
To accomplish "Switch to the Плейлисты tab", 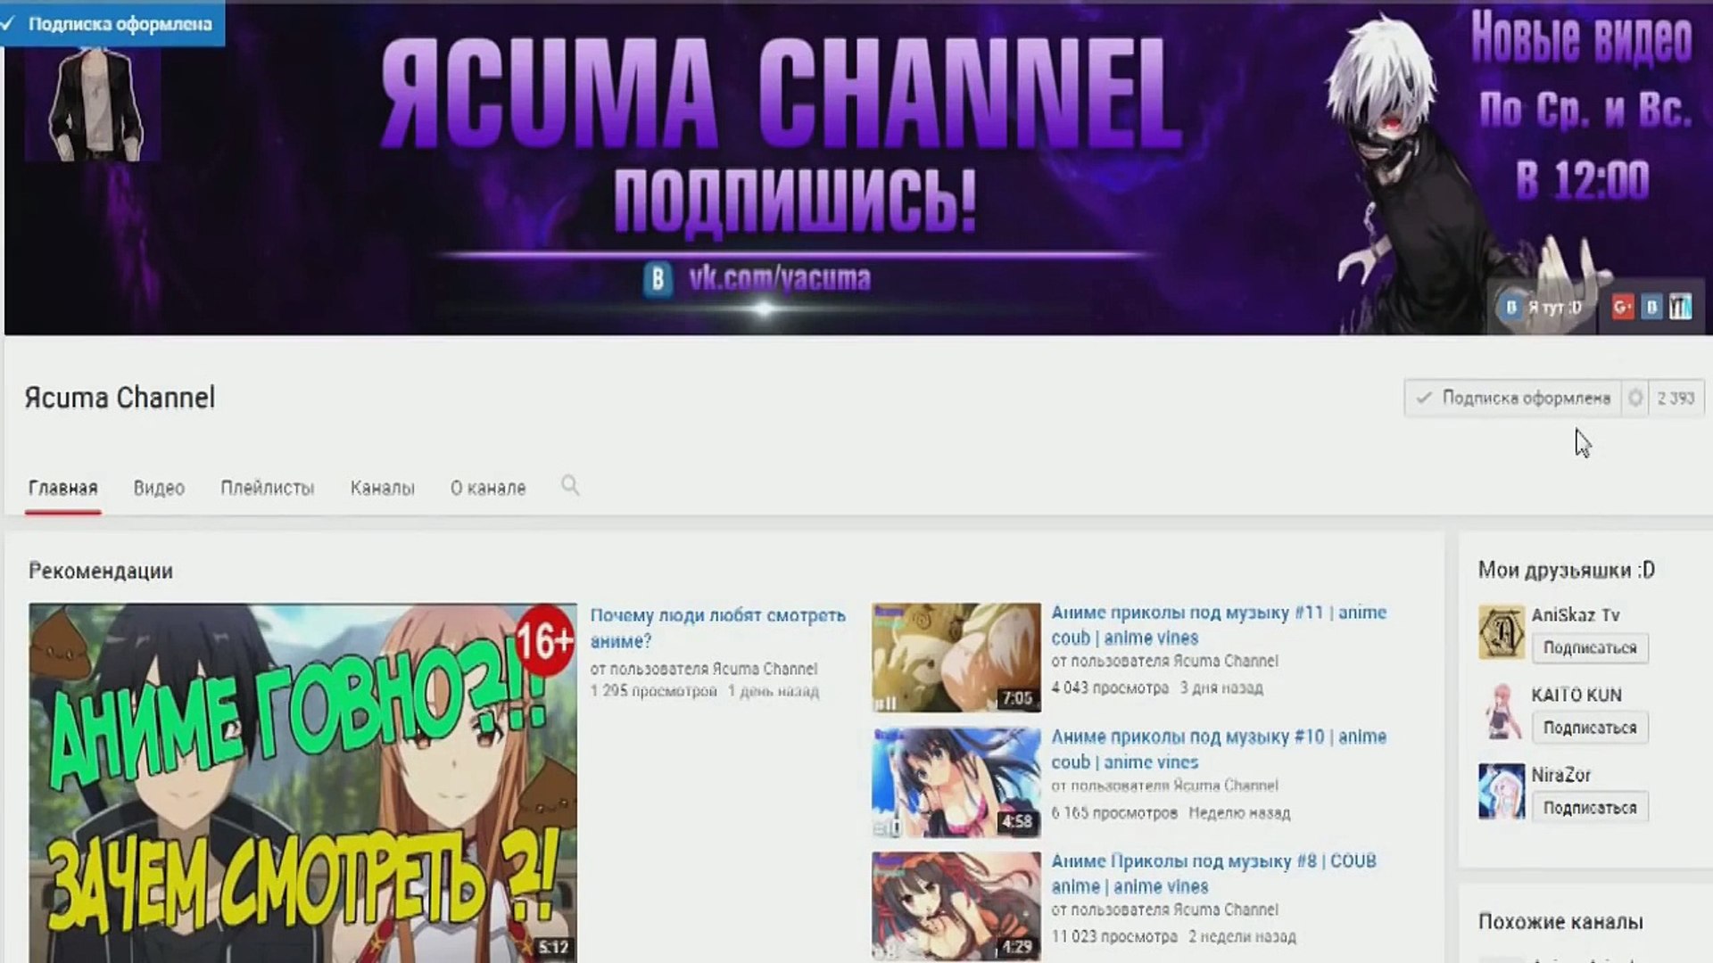I will point(267,488).
